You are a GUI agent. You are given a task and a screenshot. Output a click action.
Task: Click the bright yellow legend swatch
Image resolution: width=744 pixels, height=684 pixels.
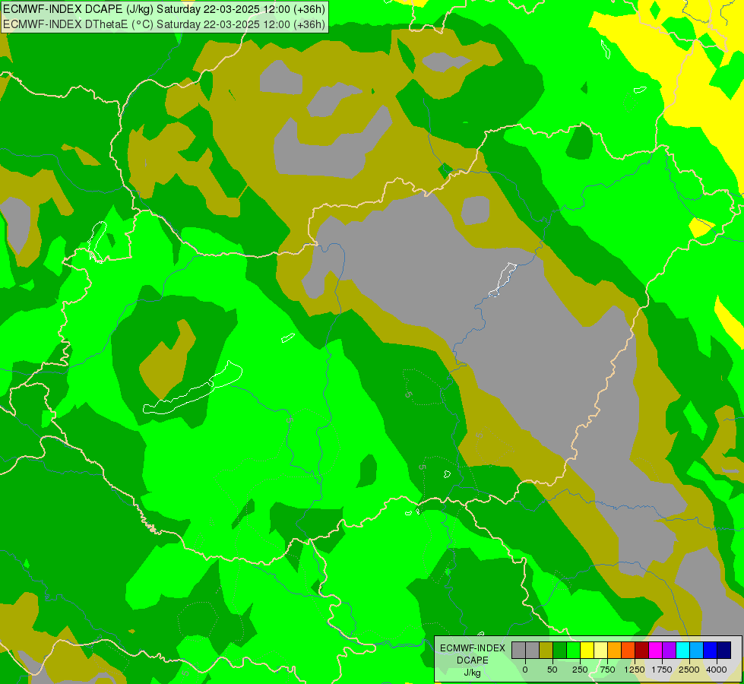click(587, 650)
